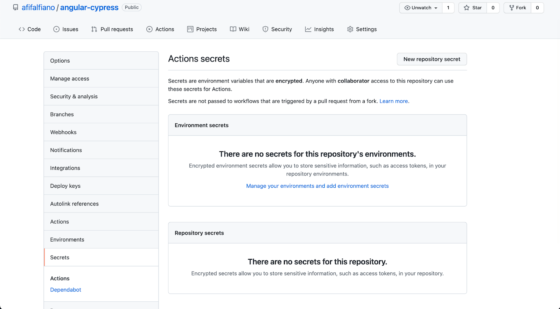Click the Actions secrets heading
The image size is (560, 309).
[199, 59]
